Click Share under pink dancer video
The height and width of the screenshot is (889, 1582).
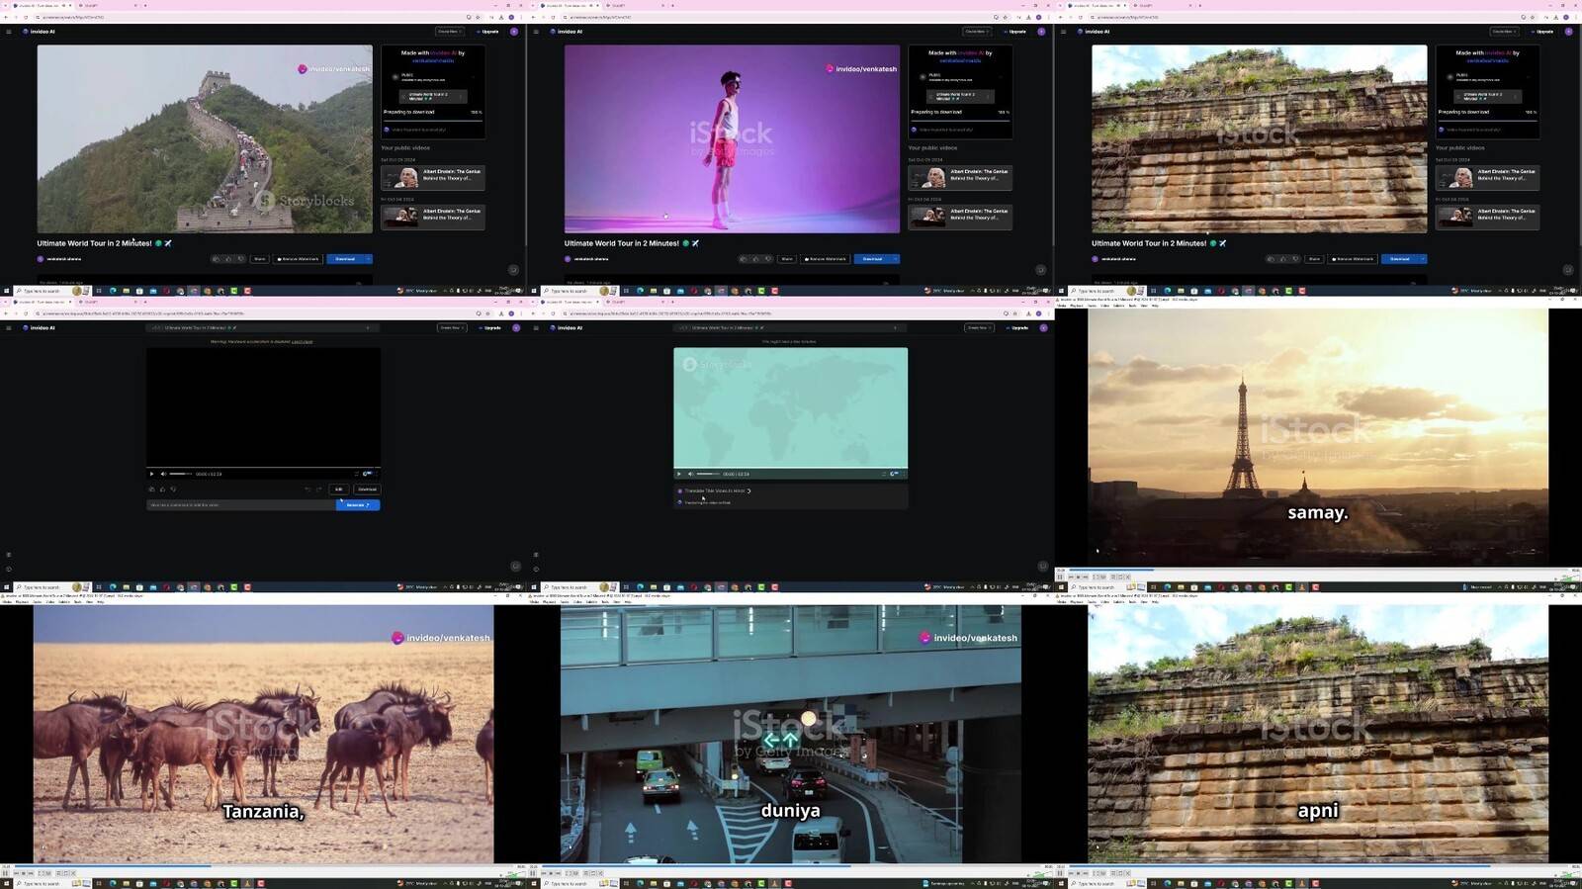click(786, 259)
